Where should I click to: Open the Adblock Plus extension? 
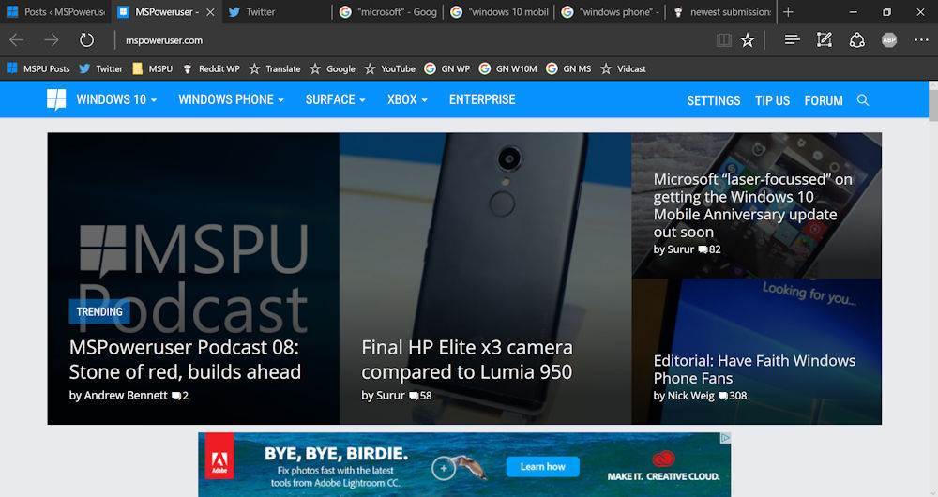pyautogui.click(x=889, y=40)
